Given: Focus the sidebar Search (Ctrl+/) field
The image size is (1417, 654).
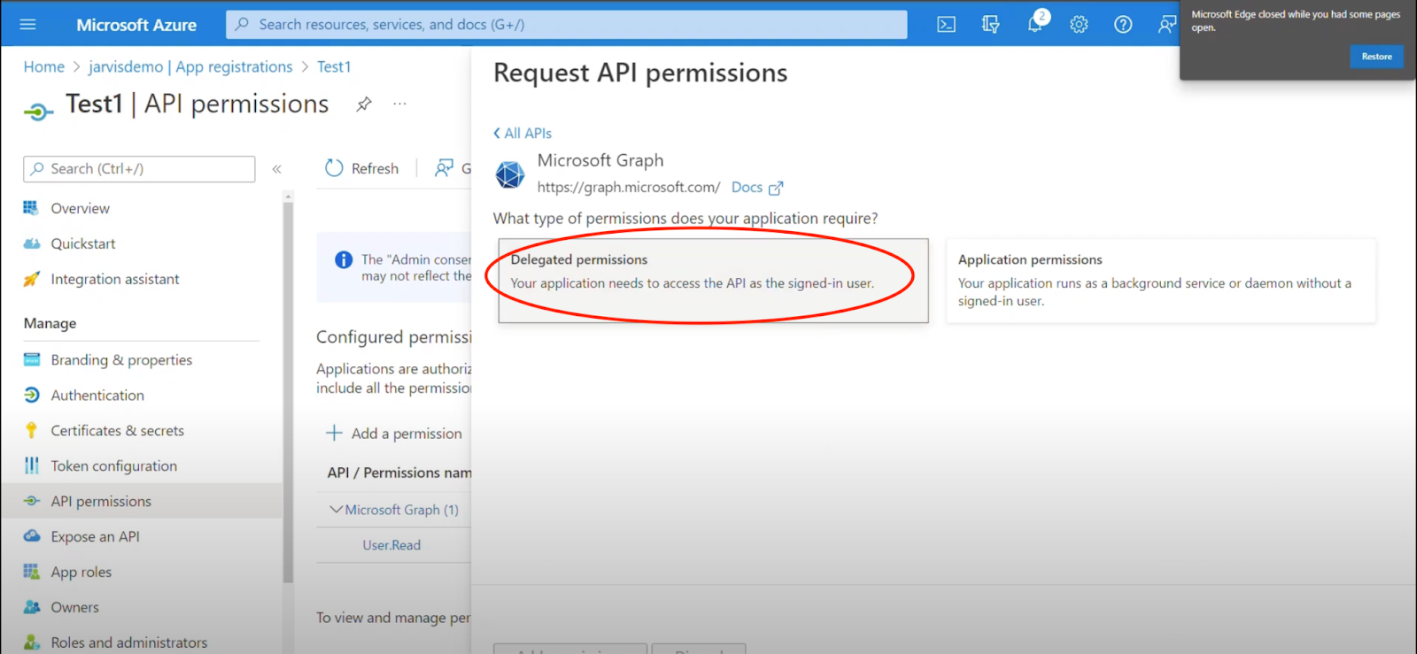Looking at the screenshot, I should (x=140, y=169).
